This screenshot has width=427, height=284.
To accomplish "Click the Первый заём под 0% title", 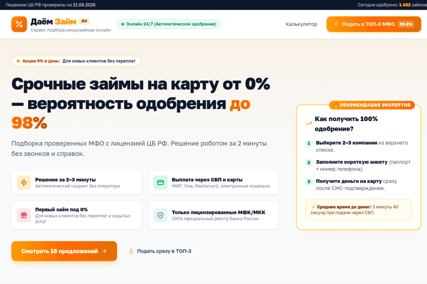I will pos(62,209).
